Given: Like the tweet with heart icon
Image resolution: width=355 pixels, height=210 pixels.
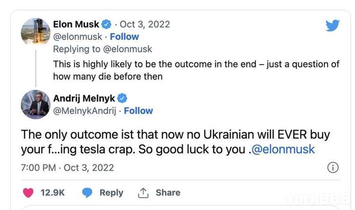Looking at the screenshot, I should [x=29, y=192].
